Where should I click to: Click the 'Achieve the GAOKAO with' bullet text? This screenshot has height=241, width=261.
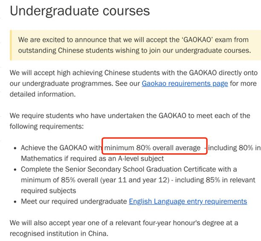[61, 148]
